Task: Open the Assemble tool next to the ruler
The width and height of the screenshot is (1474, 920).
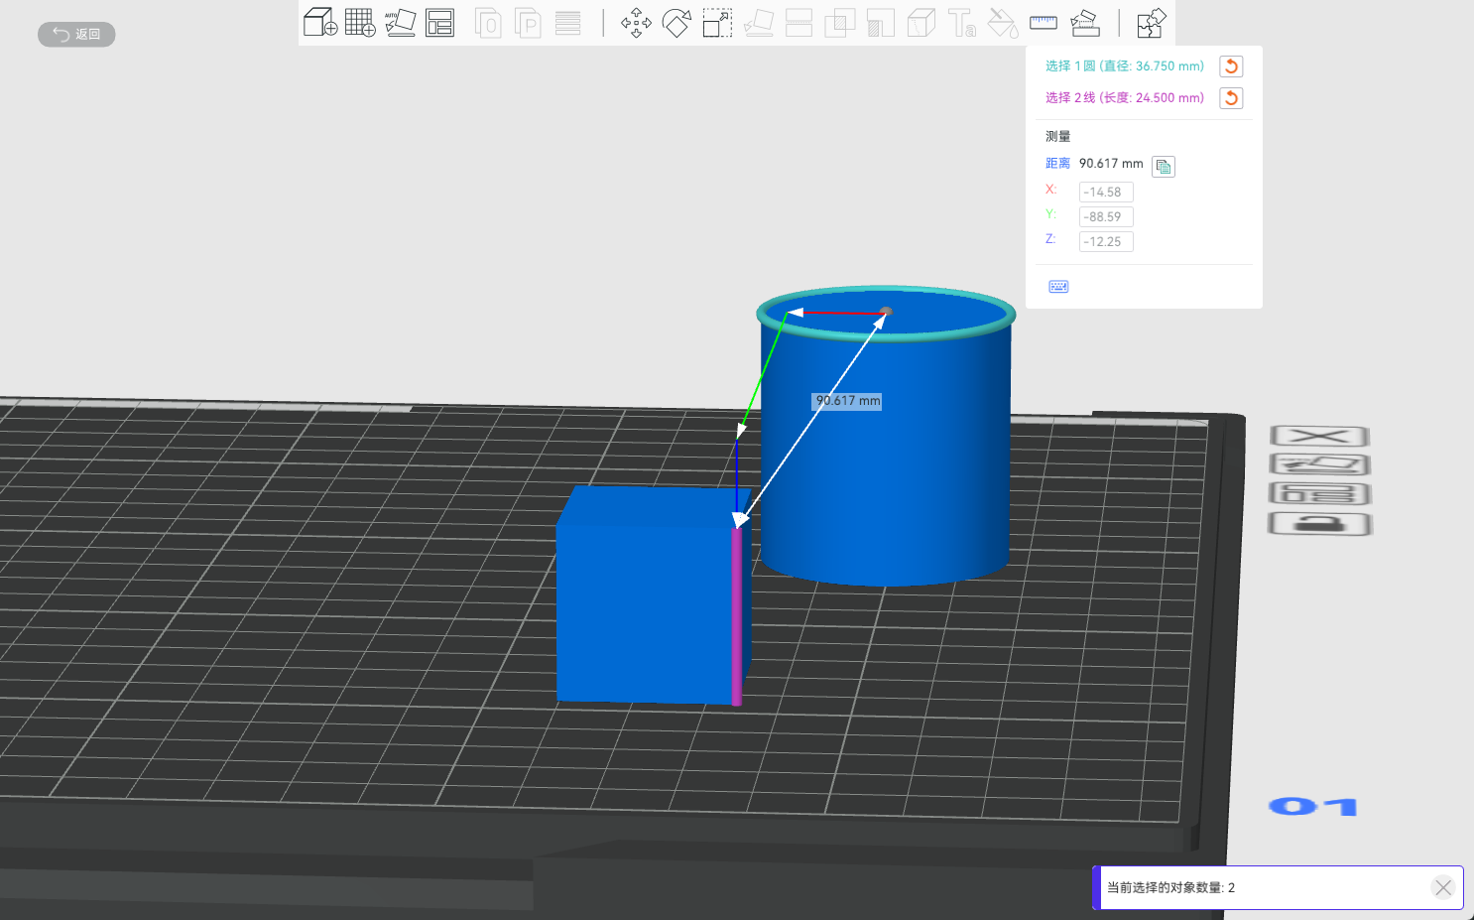Action: click(1085, 23)
